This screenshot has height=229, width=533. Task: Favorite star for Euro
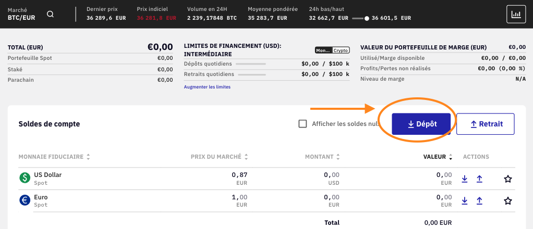pyautogui.click(x=508, y=201)
